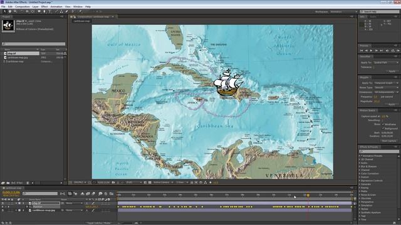Toggle quality switch on ship.tif layer
This screenshot has width=401, height=225.
[x=93, y=203]
